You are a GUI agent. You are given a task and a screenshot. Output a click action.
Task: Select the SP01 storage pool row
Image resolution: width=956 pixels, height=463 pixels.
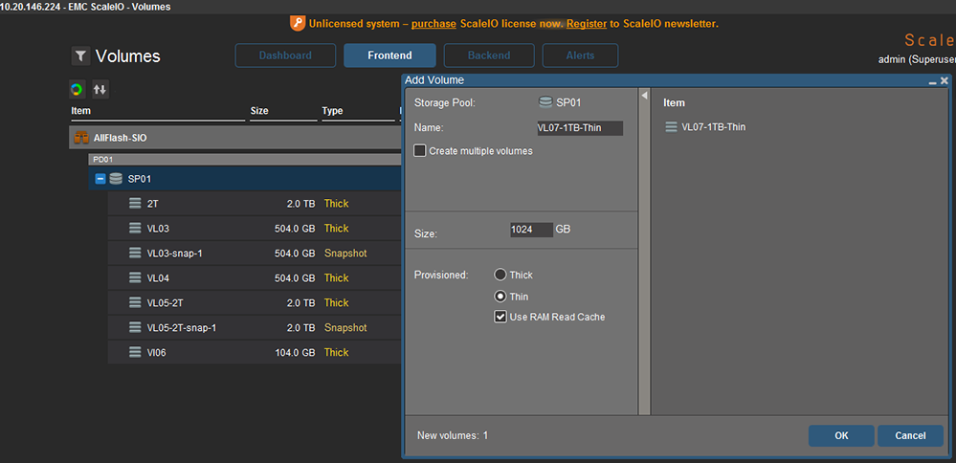245,179
